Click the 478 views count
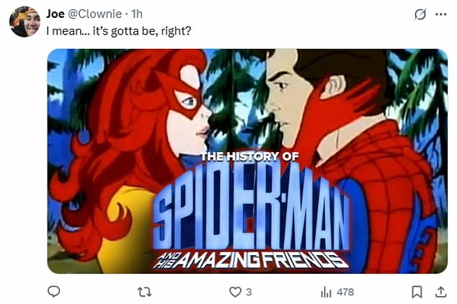Viewport: 457px width, 304px height. 345,292
